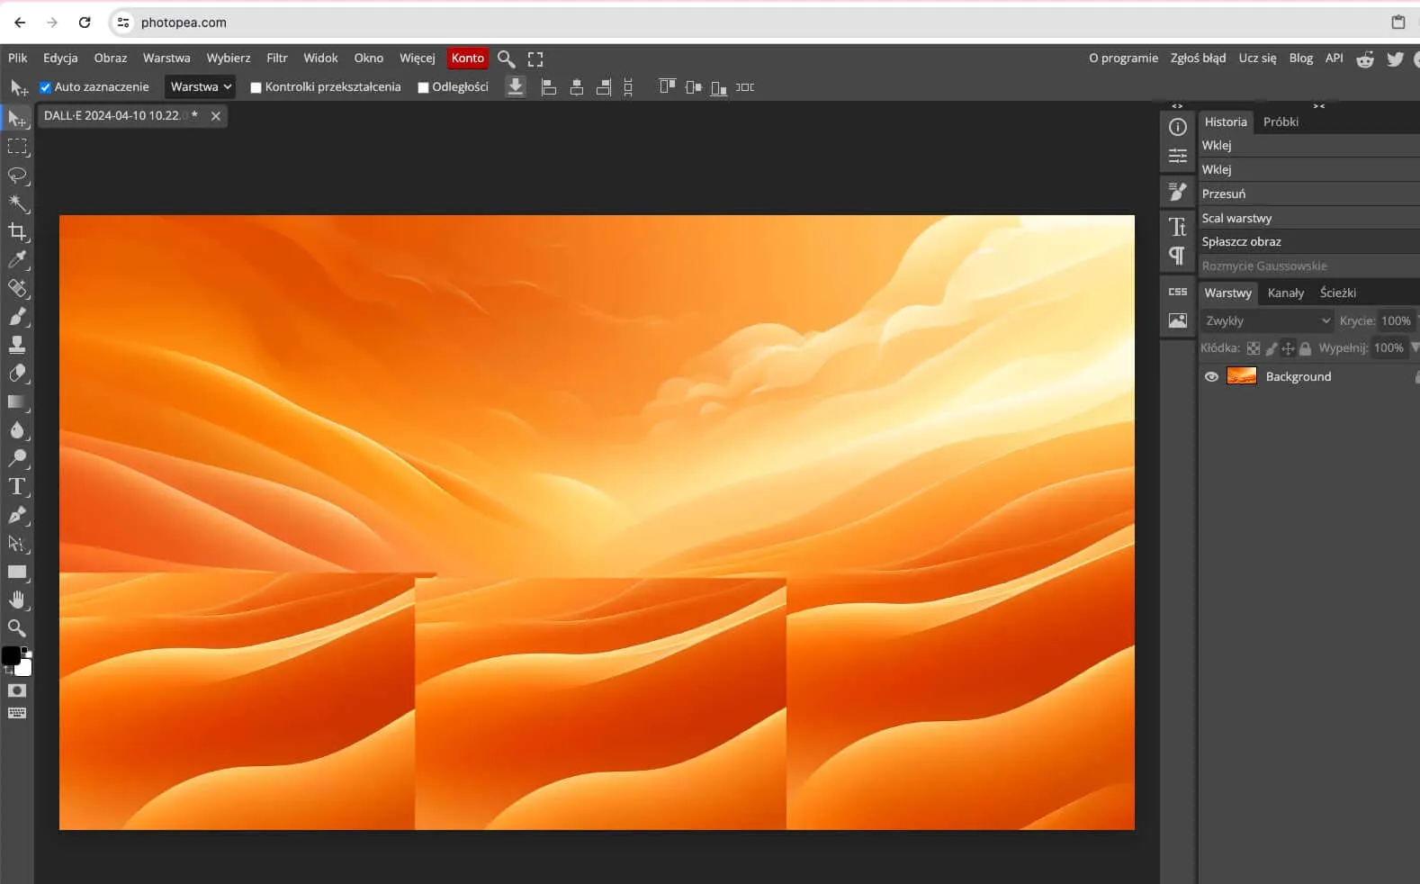
Task: Open the Brush settings panel icon
Action: (1177, 192)
